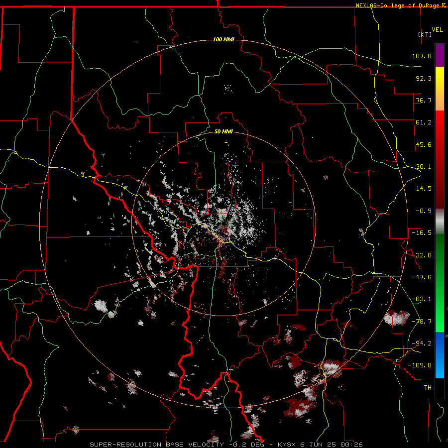Click the 50 NMI range ring label
Image resolution: width=448 pixels, height=448 pixels.
(x=224, y=131)
